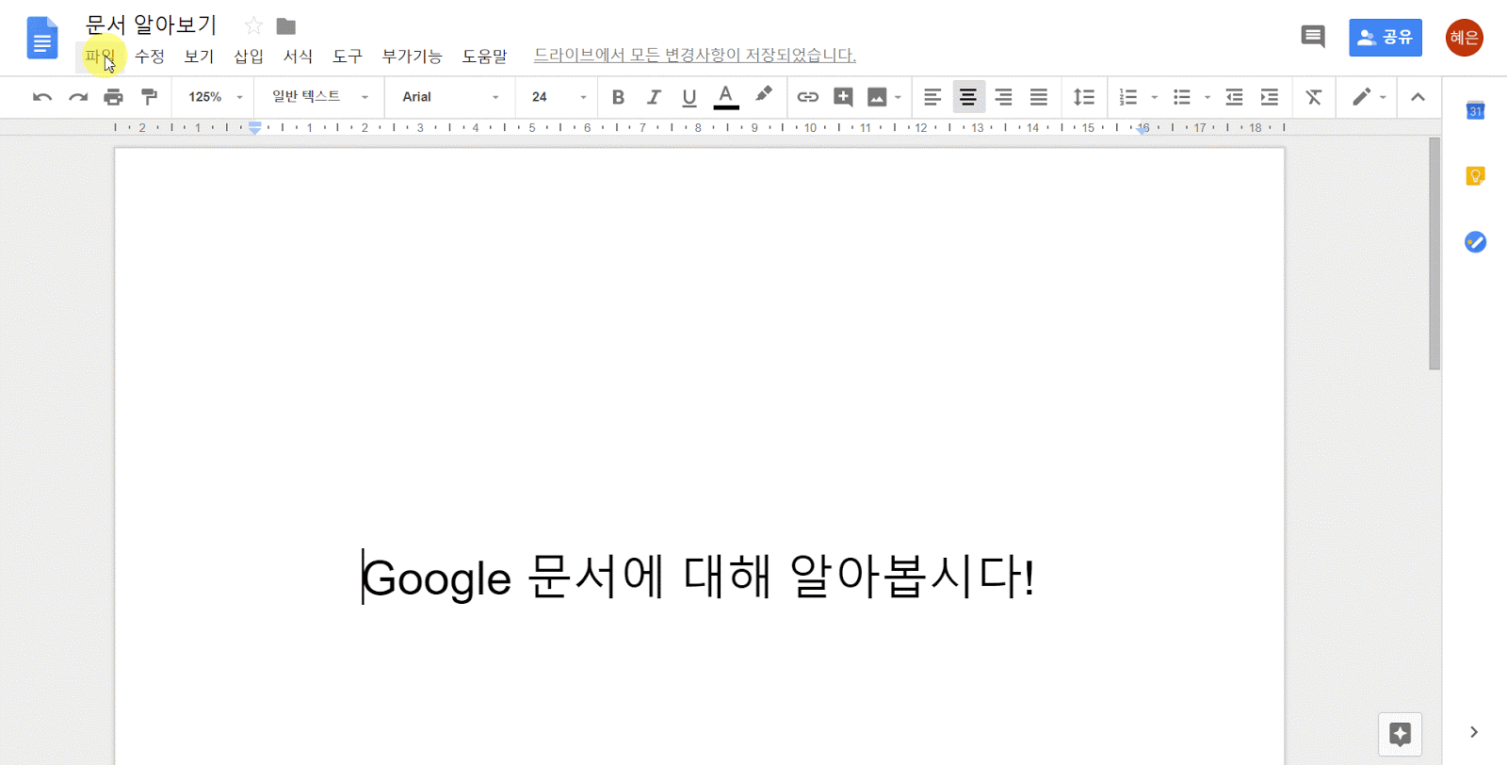Collapse the side panel with the chevron

1474,732
